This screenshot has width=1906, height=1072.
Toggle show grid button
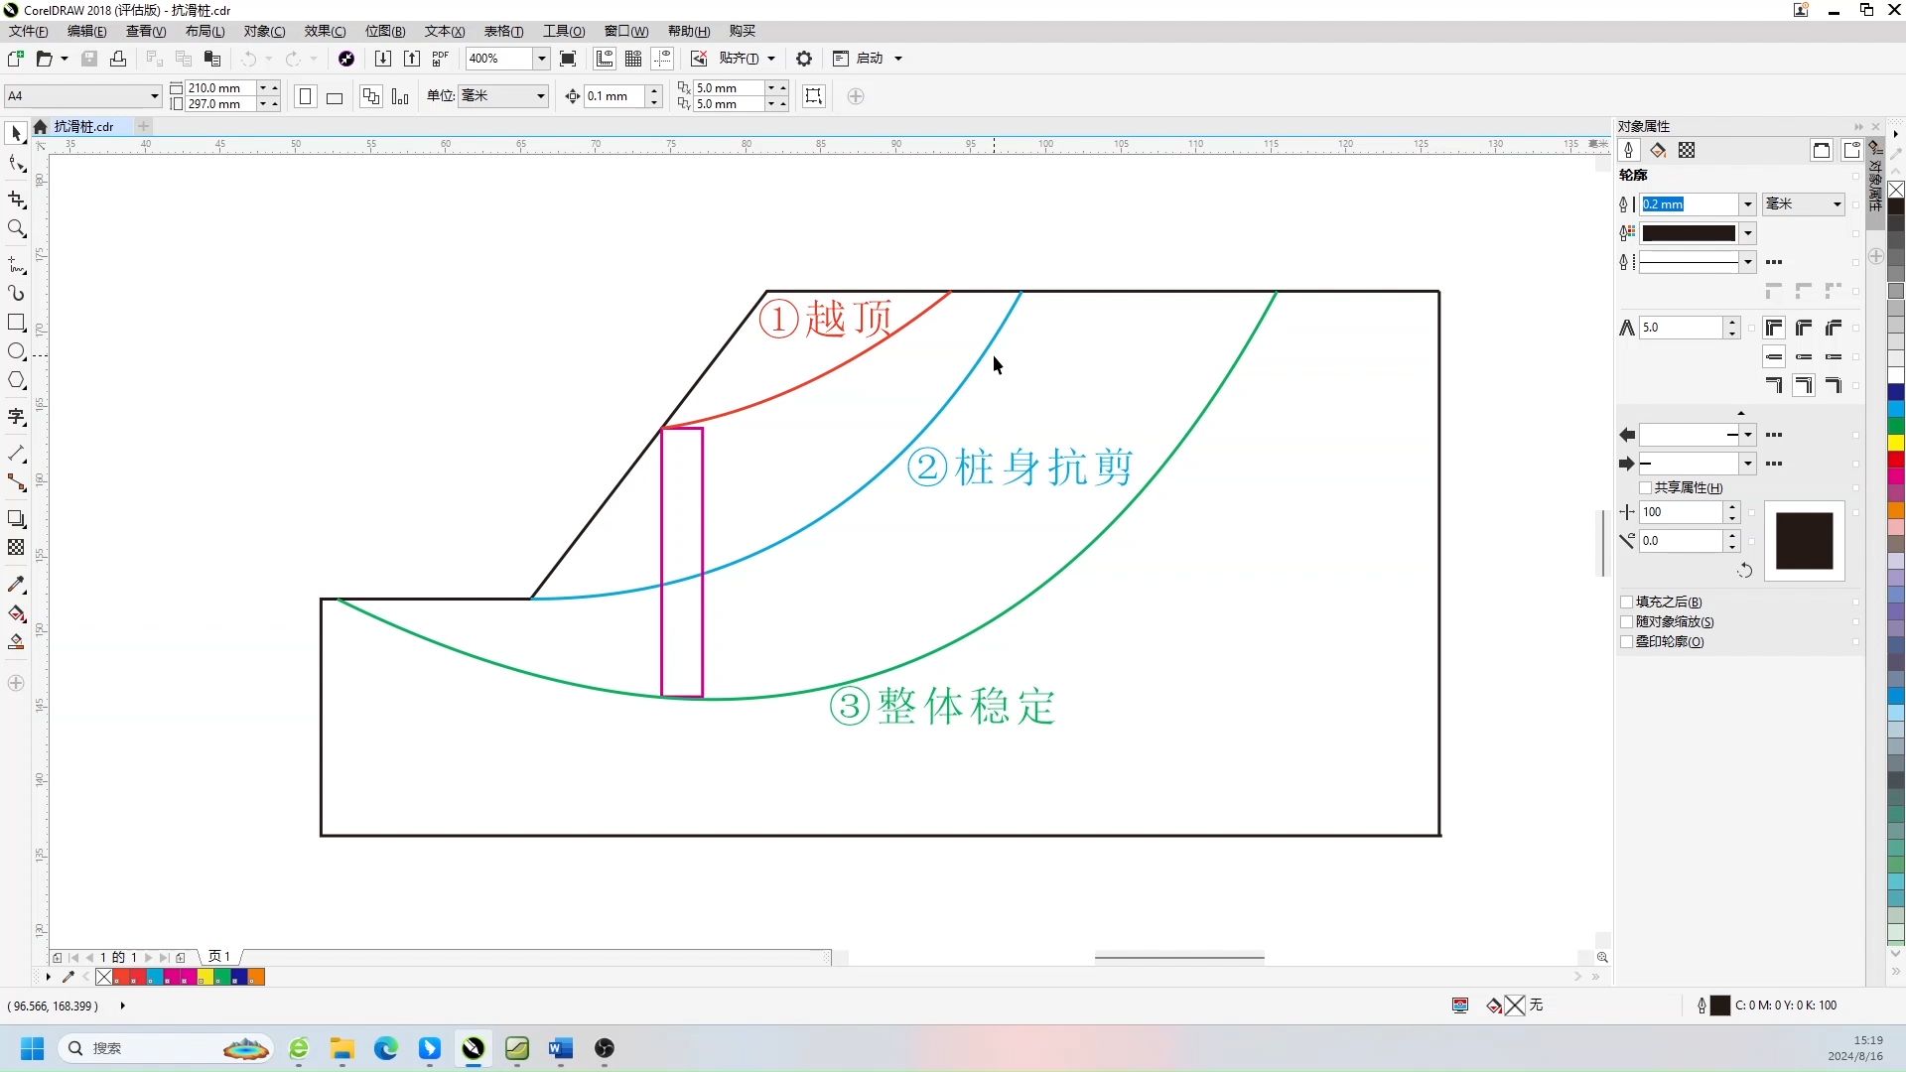633,59
